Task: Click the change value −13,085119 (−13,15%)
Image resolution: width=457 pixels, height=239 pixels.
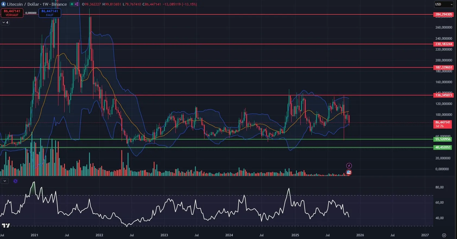Action: click(180, 4)
